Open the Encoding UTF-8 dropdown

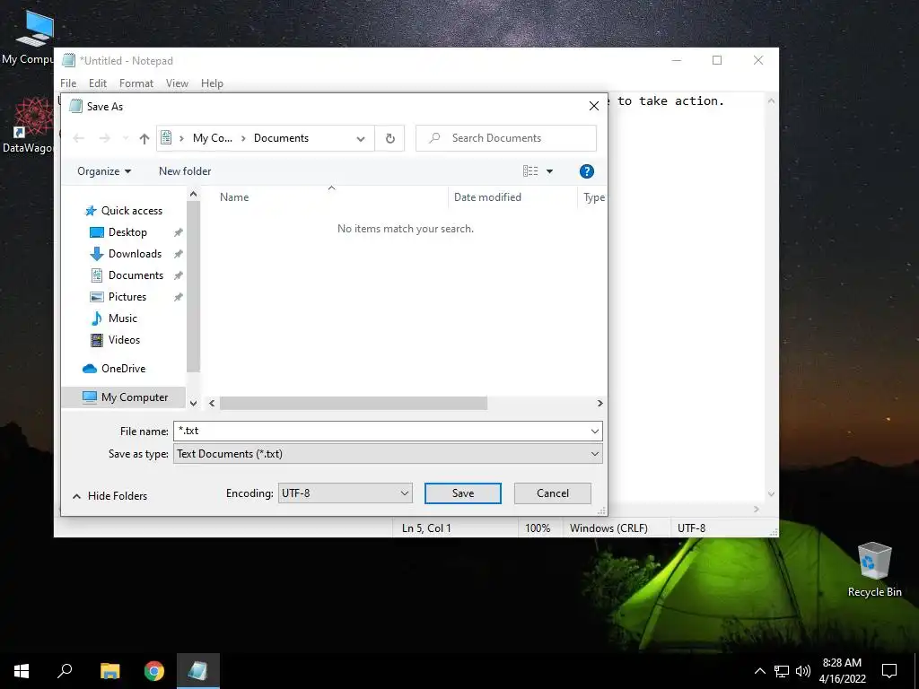click(x=345, y=493)
